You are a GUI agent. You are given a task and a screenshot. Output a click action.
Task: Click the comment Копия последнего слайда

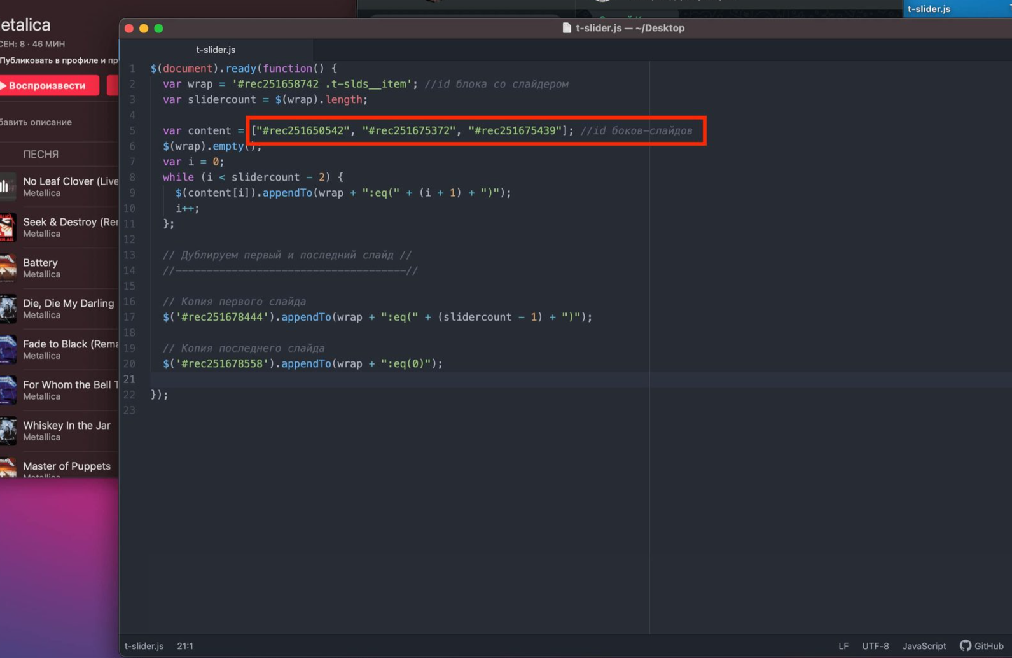coord(244,348)
